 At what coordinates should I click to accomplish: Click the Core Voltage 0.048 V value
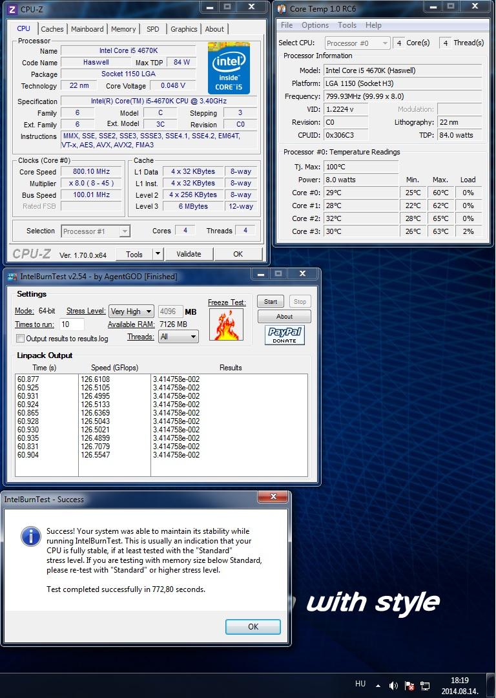point(172,85)
